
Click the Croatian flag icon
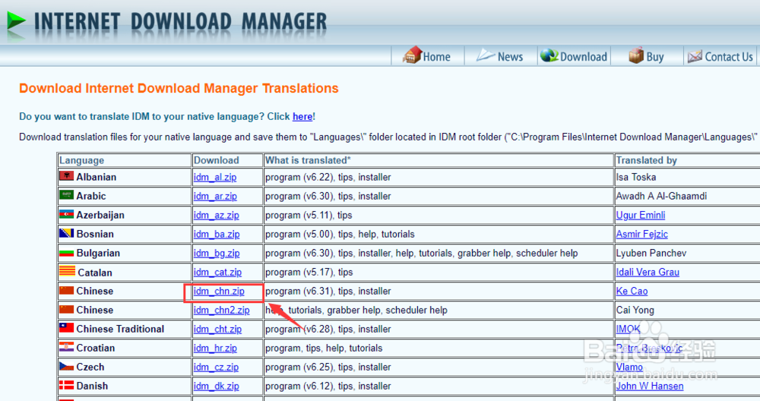click(x=66, y=347)
